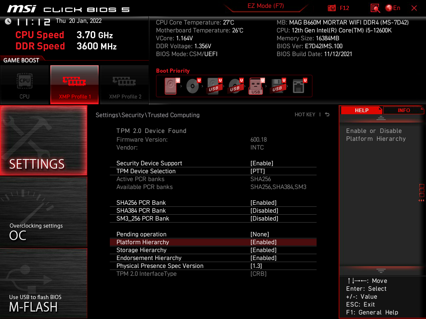
Task: Select the USB CD/DVD boot device icon
Action: (235, 86)
